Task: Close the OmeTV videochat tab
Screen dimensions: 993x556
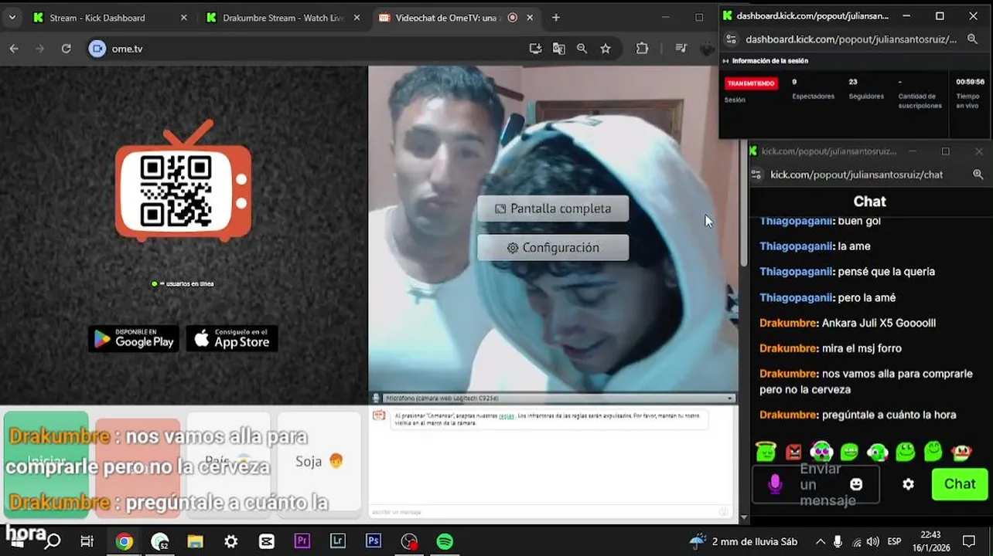Action: click(530, 18)
